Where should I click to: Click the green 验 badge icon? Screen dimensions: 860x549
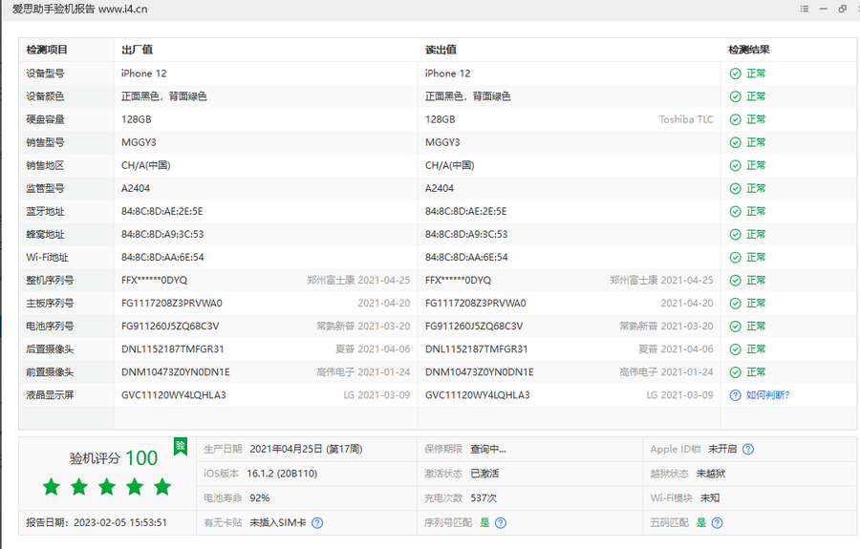pyautogui.click(x=181, y=447)
